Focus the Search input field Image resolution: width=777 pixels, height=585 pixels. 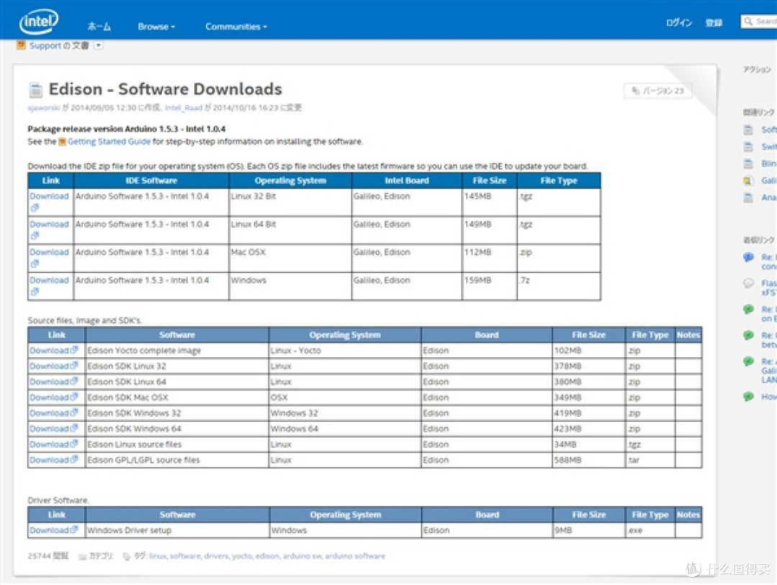[x=759, y=22]
